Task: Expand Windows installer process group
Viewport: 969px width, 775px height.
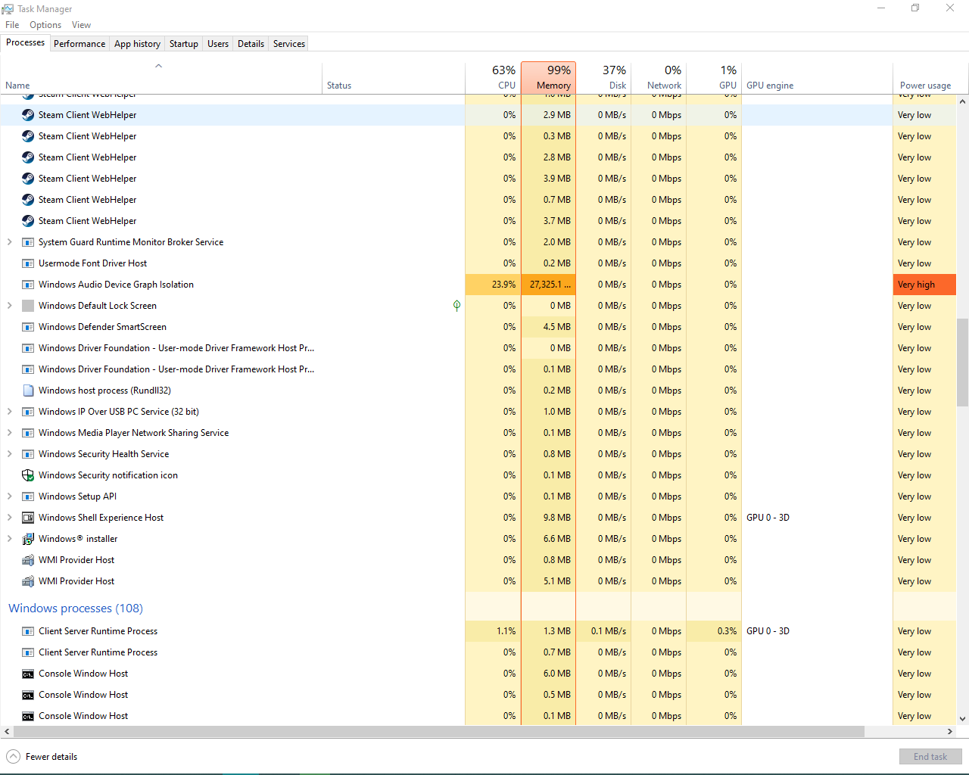Action: 9,539
